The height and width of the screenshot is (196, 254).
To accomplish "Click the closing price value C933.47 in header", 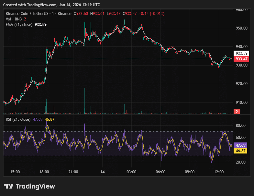I will point(131,14).
